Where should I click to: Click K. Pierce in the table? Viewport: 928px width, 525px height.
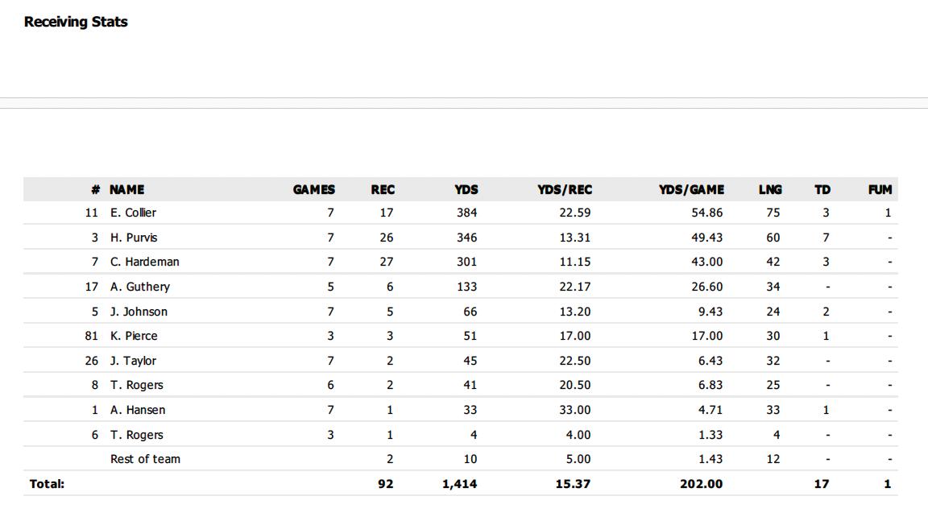134,336
